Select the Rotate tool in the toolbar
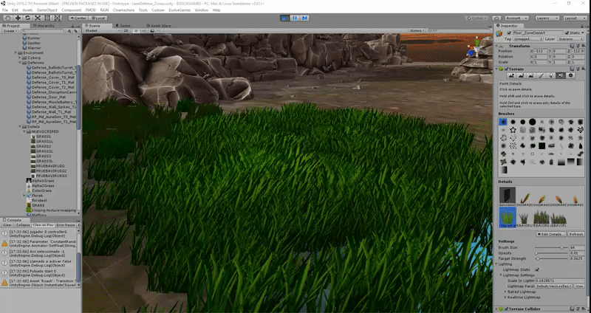This screenshot has height=313, width=591. 27,18
